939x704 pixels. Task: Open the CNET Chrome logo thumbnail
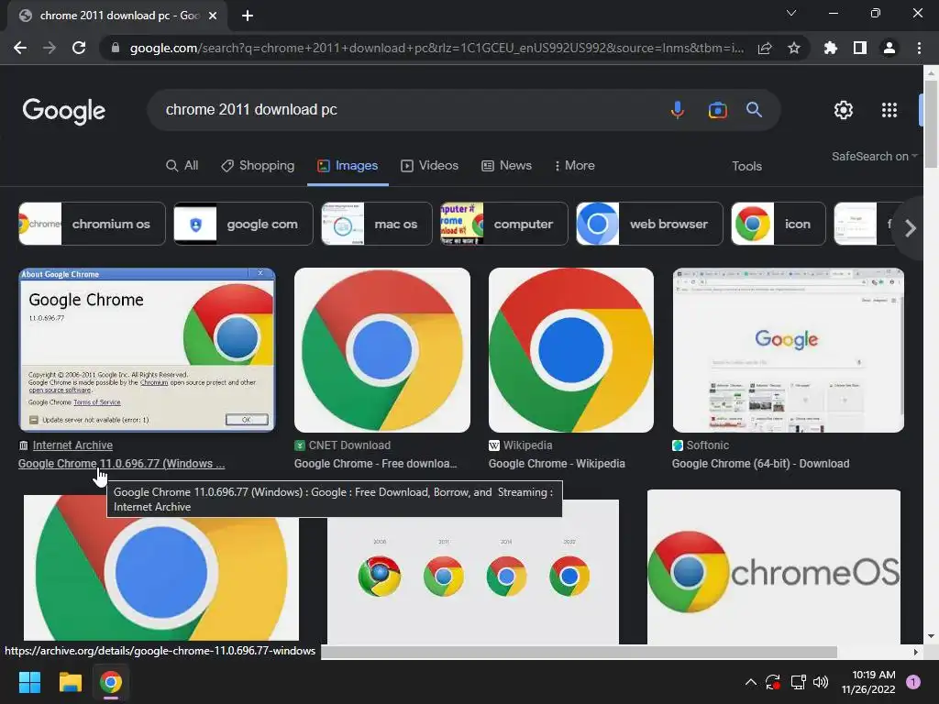382,349
